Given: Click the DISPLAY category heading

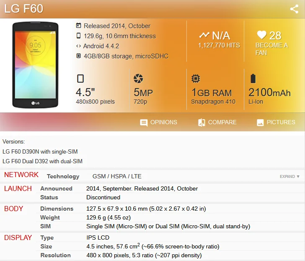Looking at the screenshot, I should tap(18, 238).
